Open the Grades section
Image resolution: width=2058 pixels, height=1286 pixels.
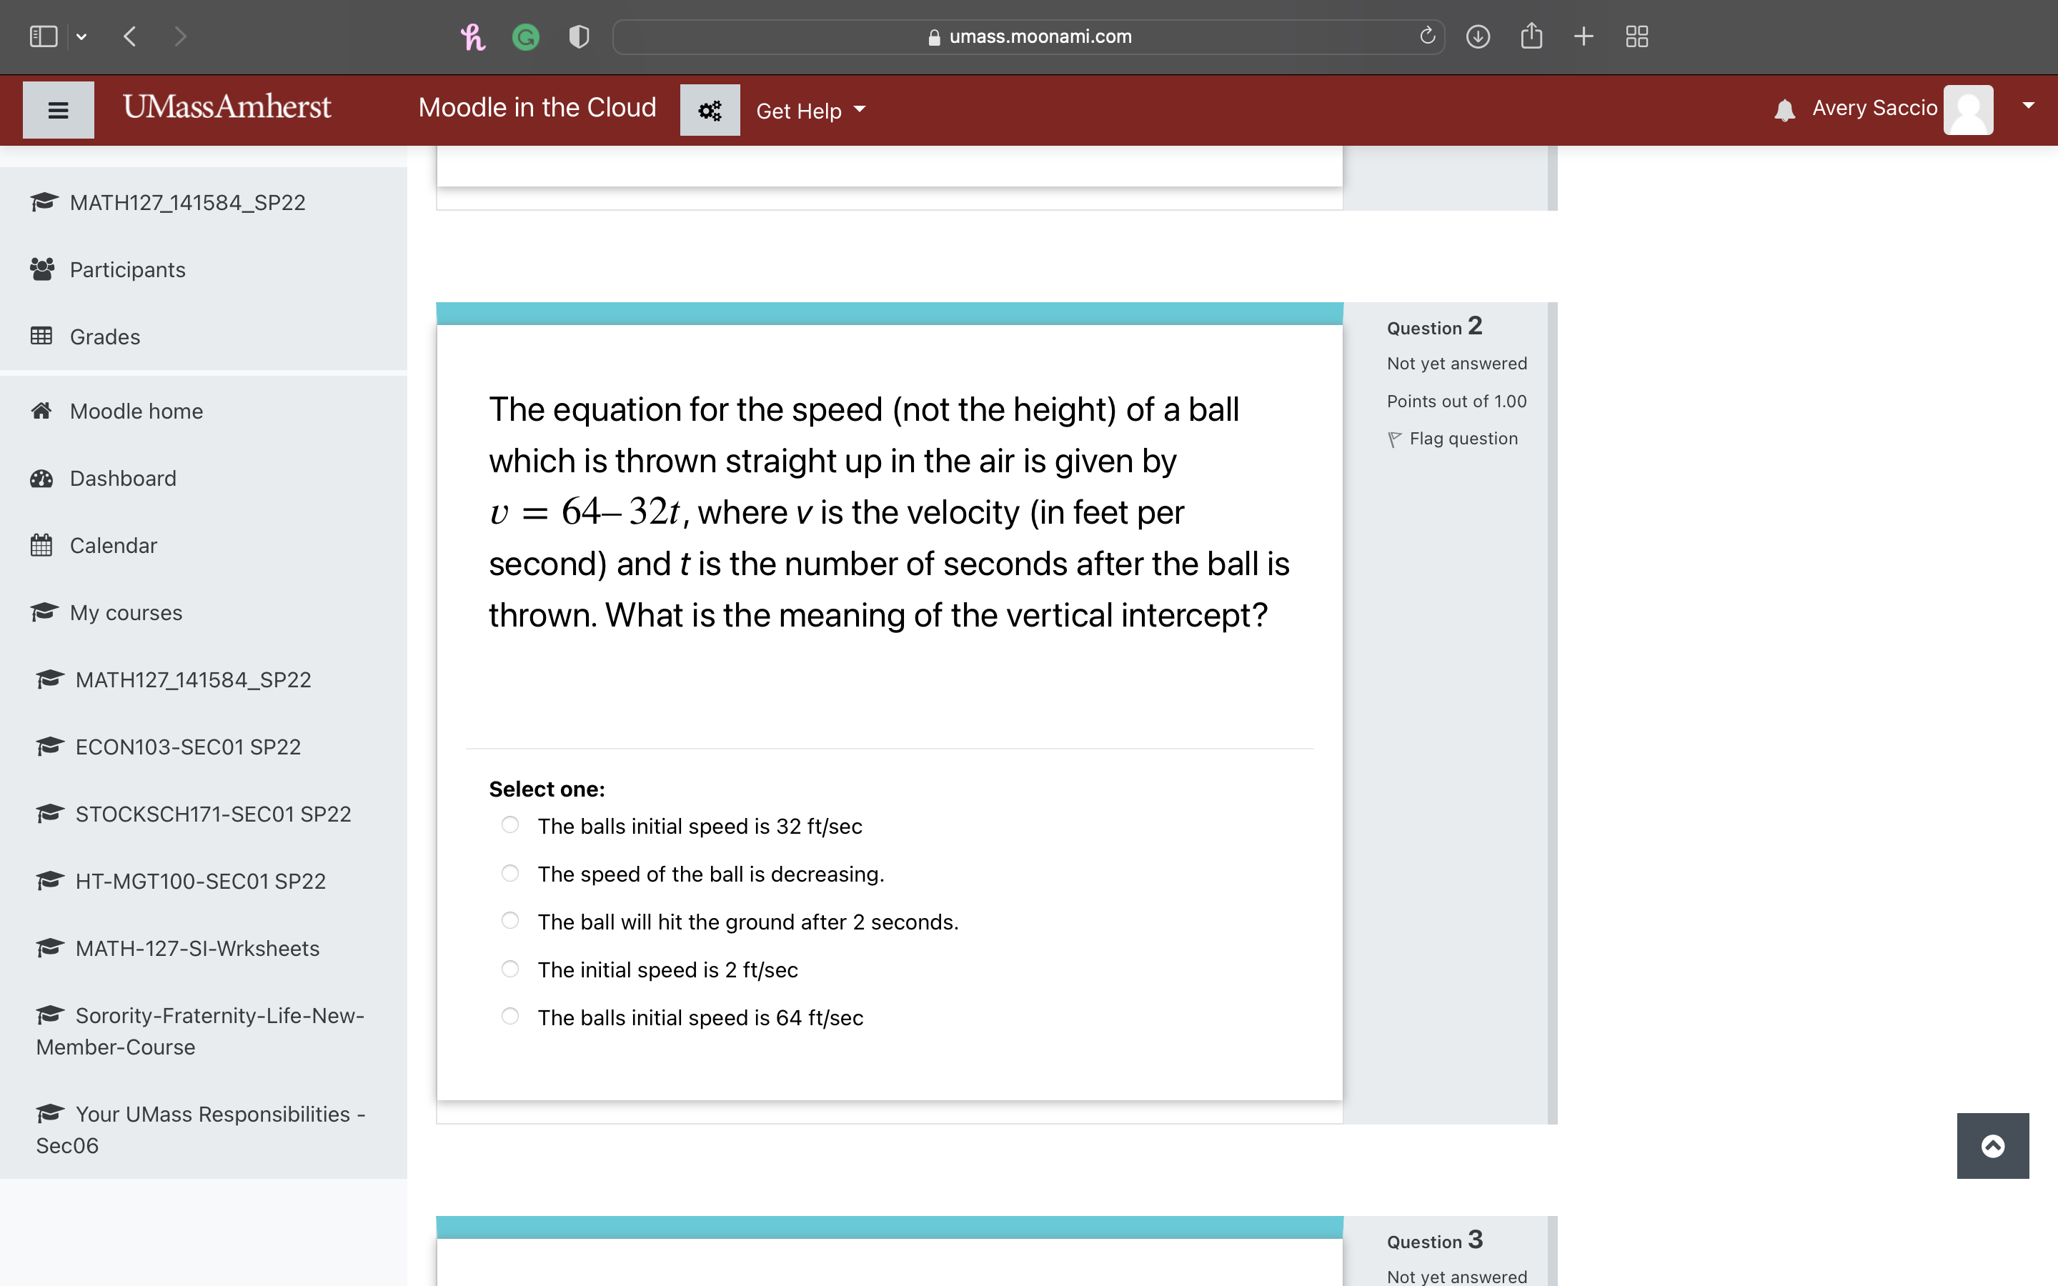click(x=104, y=337)
